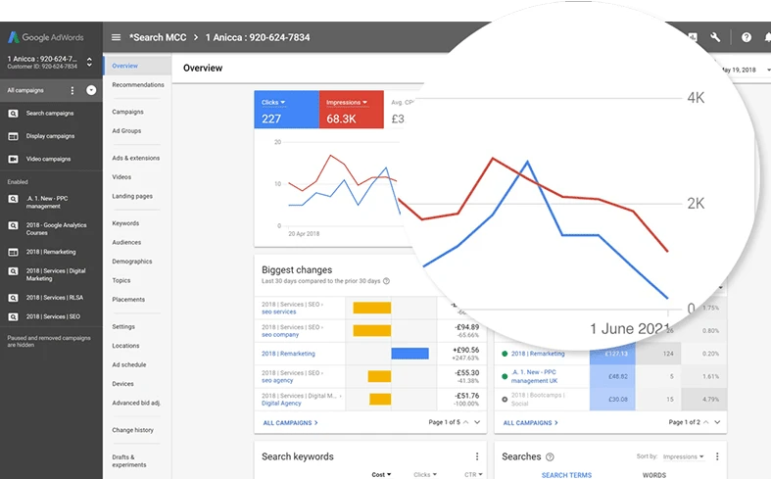Open help icon in Biggest changes card
The image size is (771, 479).
387,281
